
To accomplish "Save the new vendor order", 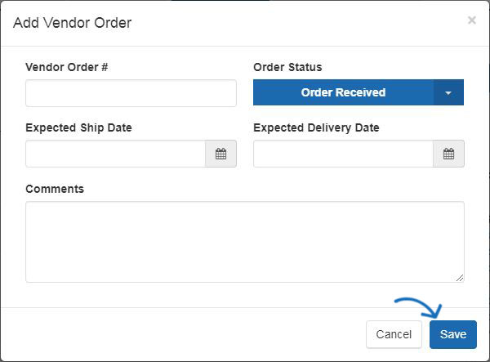I will [x=453, y=334].
